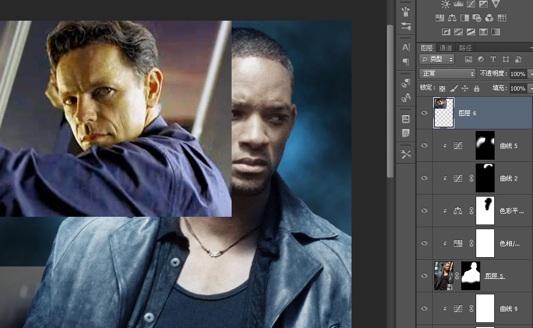The height and width of the screenshot is (328, 533).
Task: Select the 曲线 2 layer mask thumbnail
Action: coord(485,178)
